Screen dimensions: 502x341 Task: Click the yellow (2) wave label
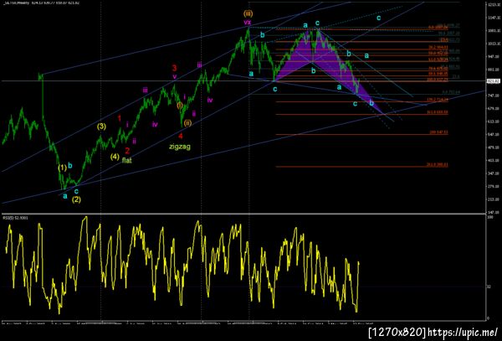point(76,199)
